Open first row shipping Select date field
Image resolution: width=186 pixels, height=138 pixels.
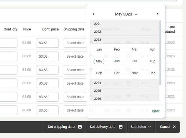coord(75,43)
